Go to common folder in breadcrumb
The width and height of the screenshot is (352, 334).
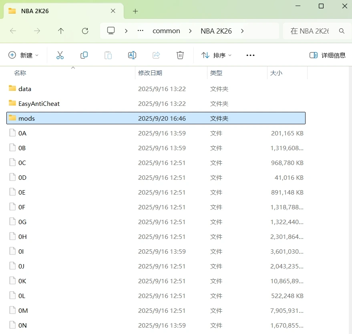[x=166, y=31]
